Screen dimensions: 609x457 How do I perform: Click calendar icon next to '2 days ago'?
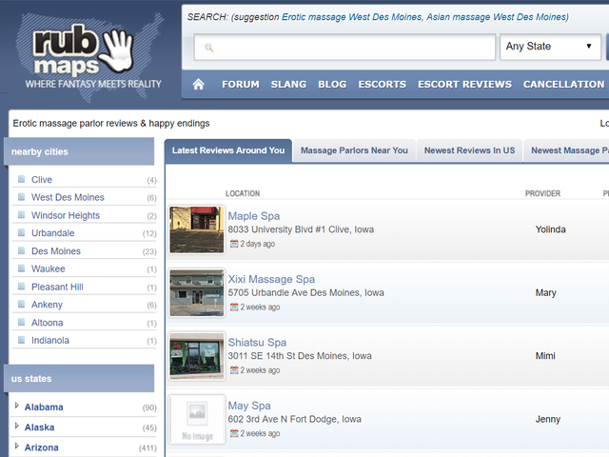click(x=234, y=244)
